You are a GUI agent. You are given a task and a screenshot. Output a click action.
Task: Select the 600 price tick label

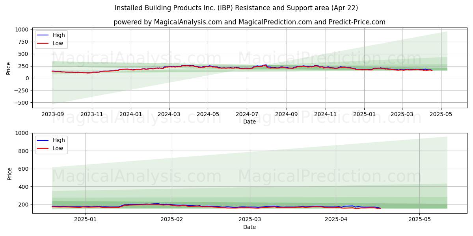coord(24,169)
